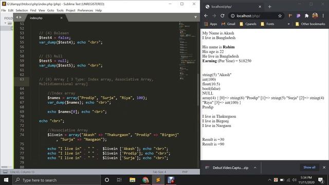The width and height of the screenshot is (329, 185).
Task: Open File Explorer from taskbar
Action: click(133, 180)
